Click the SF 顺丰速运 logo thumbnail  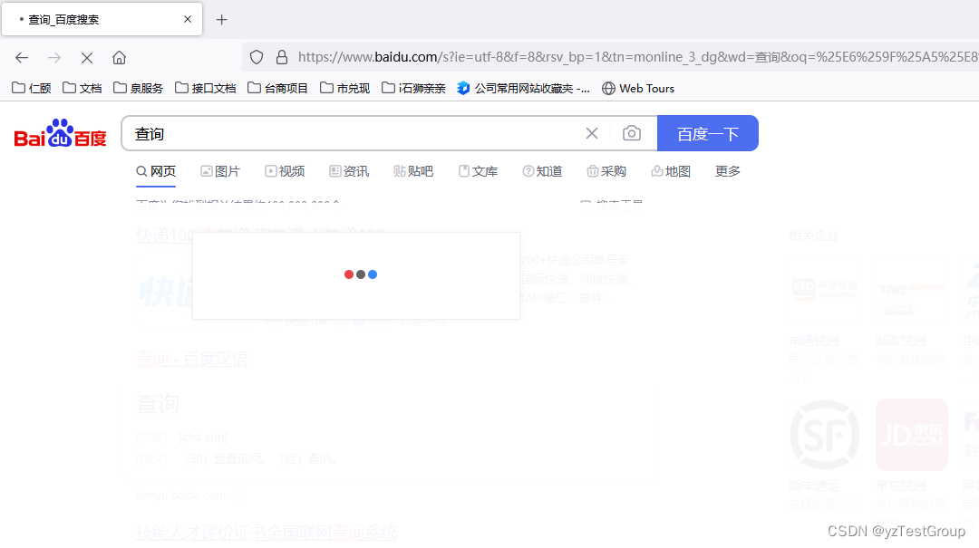[825, 435]
